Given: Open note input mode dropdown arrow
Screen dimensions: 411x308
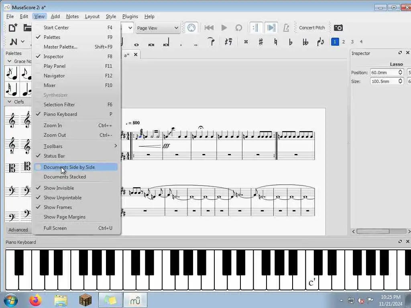Looking at the screenshot, I should pyautogui.click(x=23, y=42).
